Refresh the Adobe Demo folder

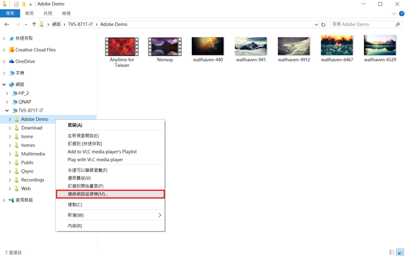pyautogui.click(x=323, y=24)
